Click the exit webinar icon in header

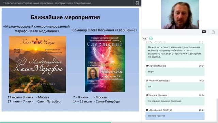(137, 3)
